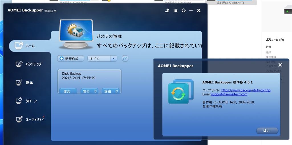Click the バックアップ管理 heading text
292x145 pixels.
tap(109, 36)
